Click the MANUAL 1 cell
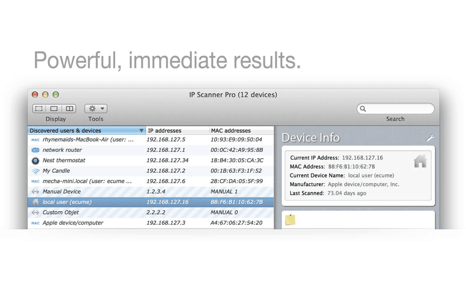 point(224,192)
